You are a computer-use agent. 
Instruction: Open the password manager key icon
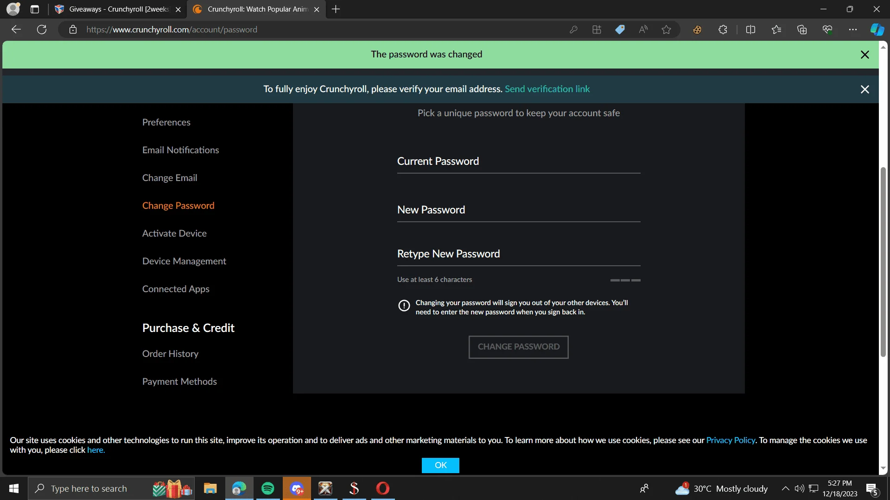pos(573,30)
